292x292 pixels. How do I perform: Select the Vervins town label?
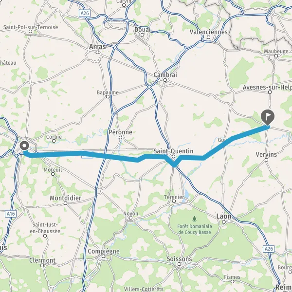pyautogui.click(x=266, y=154)
